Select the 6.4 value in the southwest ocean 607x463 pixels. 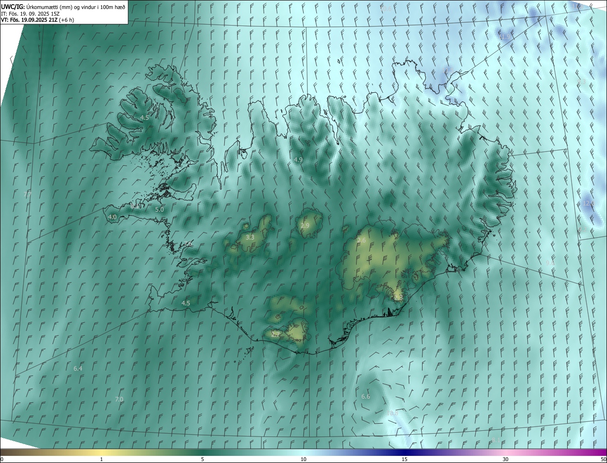(x=78, y=368)
